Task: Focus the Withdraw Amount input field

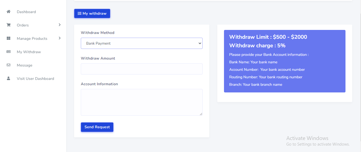Action: tap(142, 69)
